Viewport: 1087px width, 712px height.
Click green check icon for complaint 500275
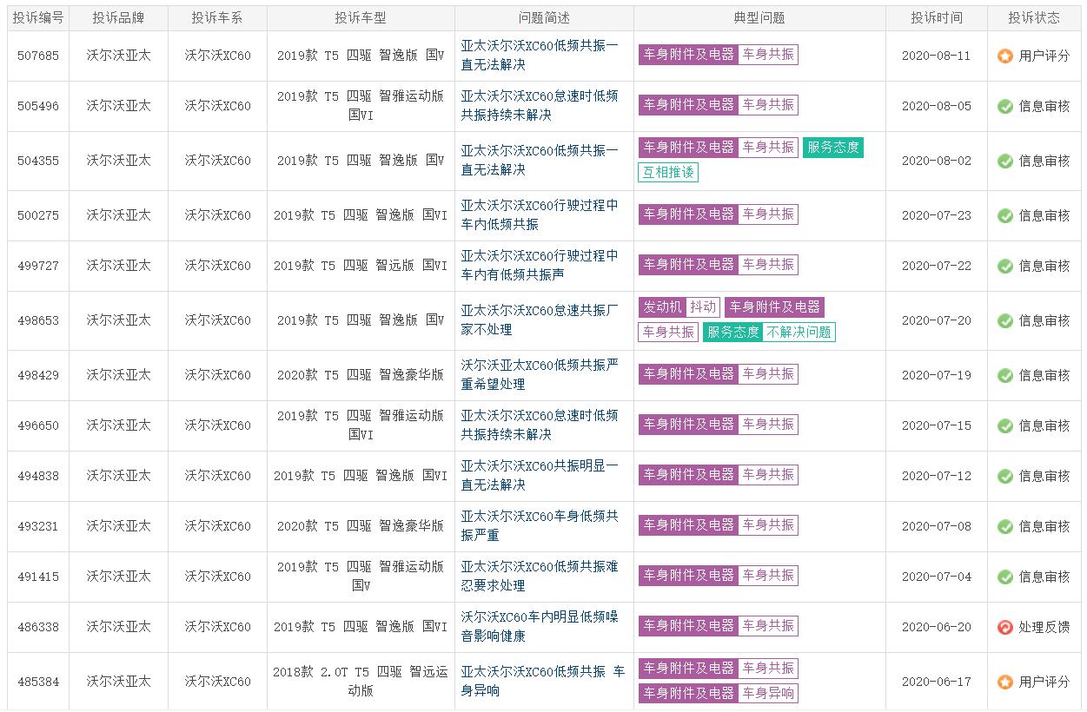pos(1004,215)
